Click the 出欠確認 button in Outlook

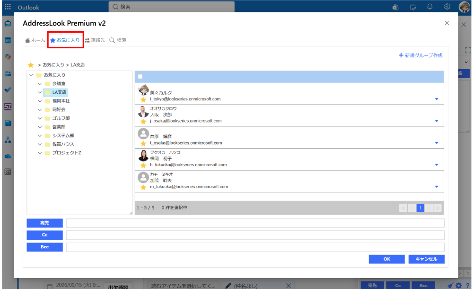(118, 287)
